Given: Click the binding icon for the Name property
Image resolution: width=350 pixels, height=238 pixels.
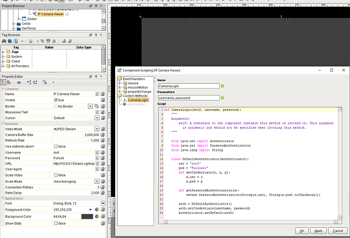Looking at the screenshot, I should coord(102,94).
